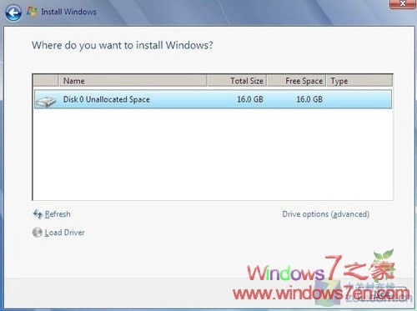Click the Name column header
This screenshot has width=417, height=311.
(133, 81)
